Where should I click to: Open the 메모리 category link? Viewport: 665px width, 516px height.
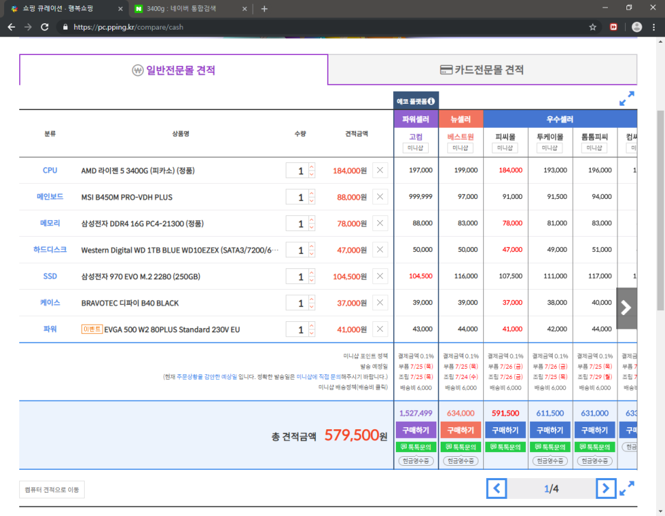tap(50, 223)
